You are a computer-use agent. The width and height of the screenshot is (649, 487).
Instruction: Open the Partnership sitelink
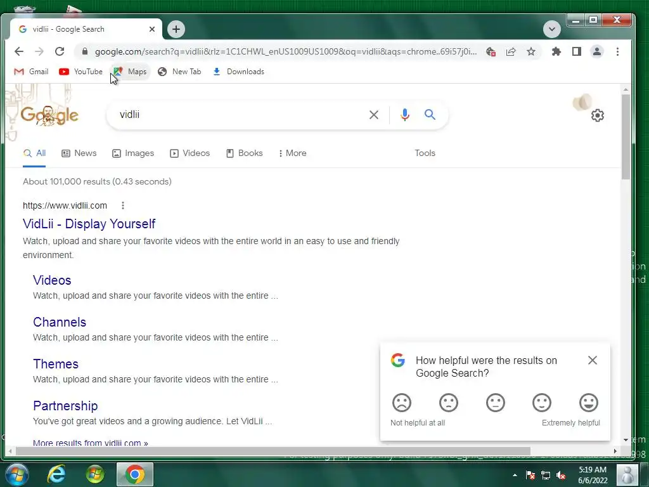65,406
